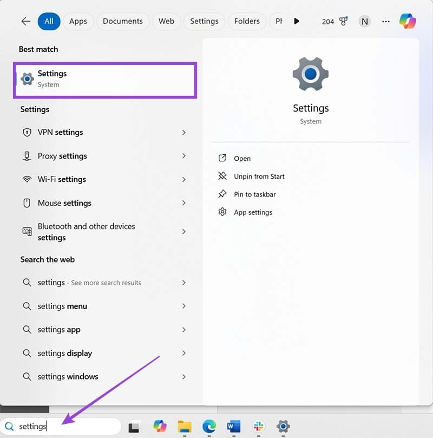This screenshot has width=433, height=438.
Task: Launch Copilot from the search panel header
Action: pyautogui.click(x=408, y=21)
